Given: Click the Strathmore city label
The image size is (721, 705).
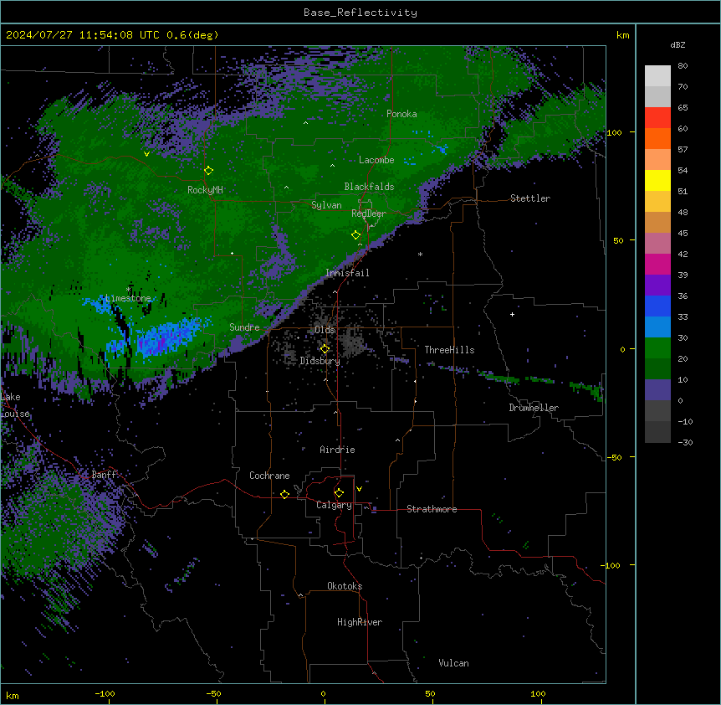Looking at the screenshot, I should pyautogui.click(x=432, y=509).
